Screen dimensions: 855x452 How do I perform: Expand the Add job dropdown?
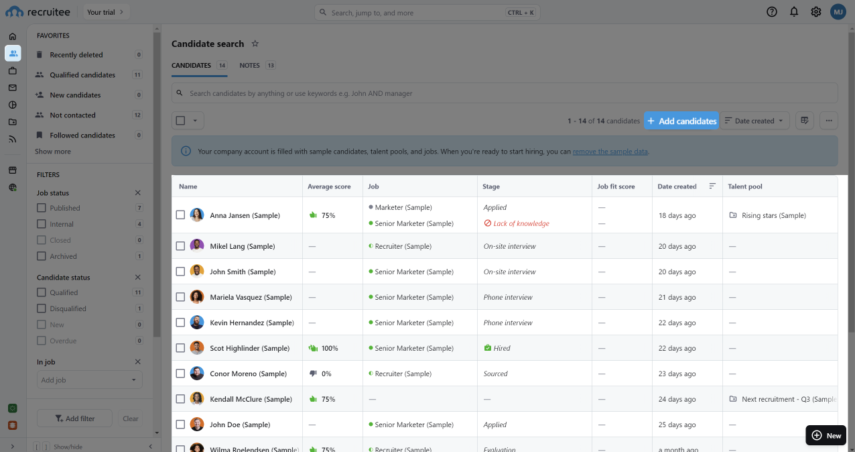(x=89, y=380)
